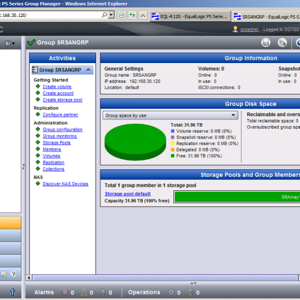This screenshot has height=300, width=300.
Task: Collapse the Group SRSANGRP activities section
Action: pos(88,70)
